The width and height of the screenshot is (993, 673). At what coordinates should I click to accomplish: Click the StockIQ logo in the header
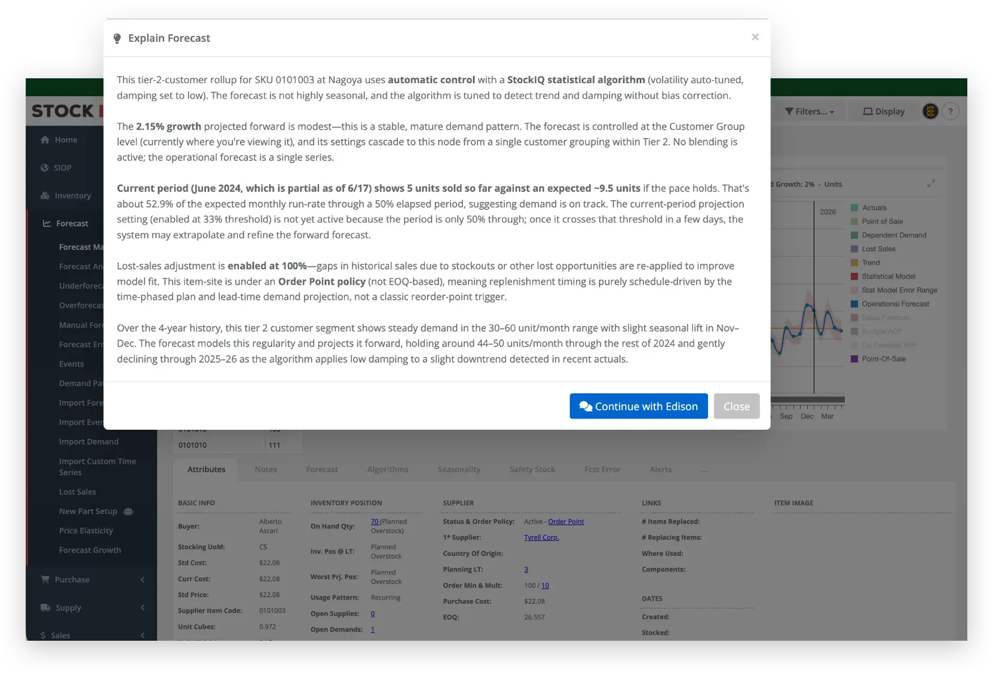[68, 111]
